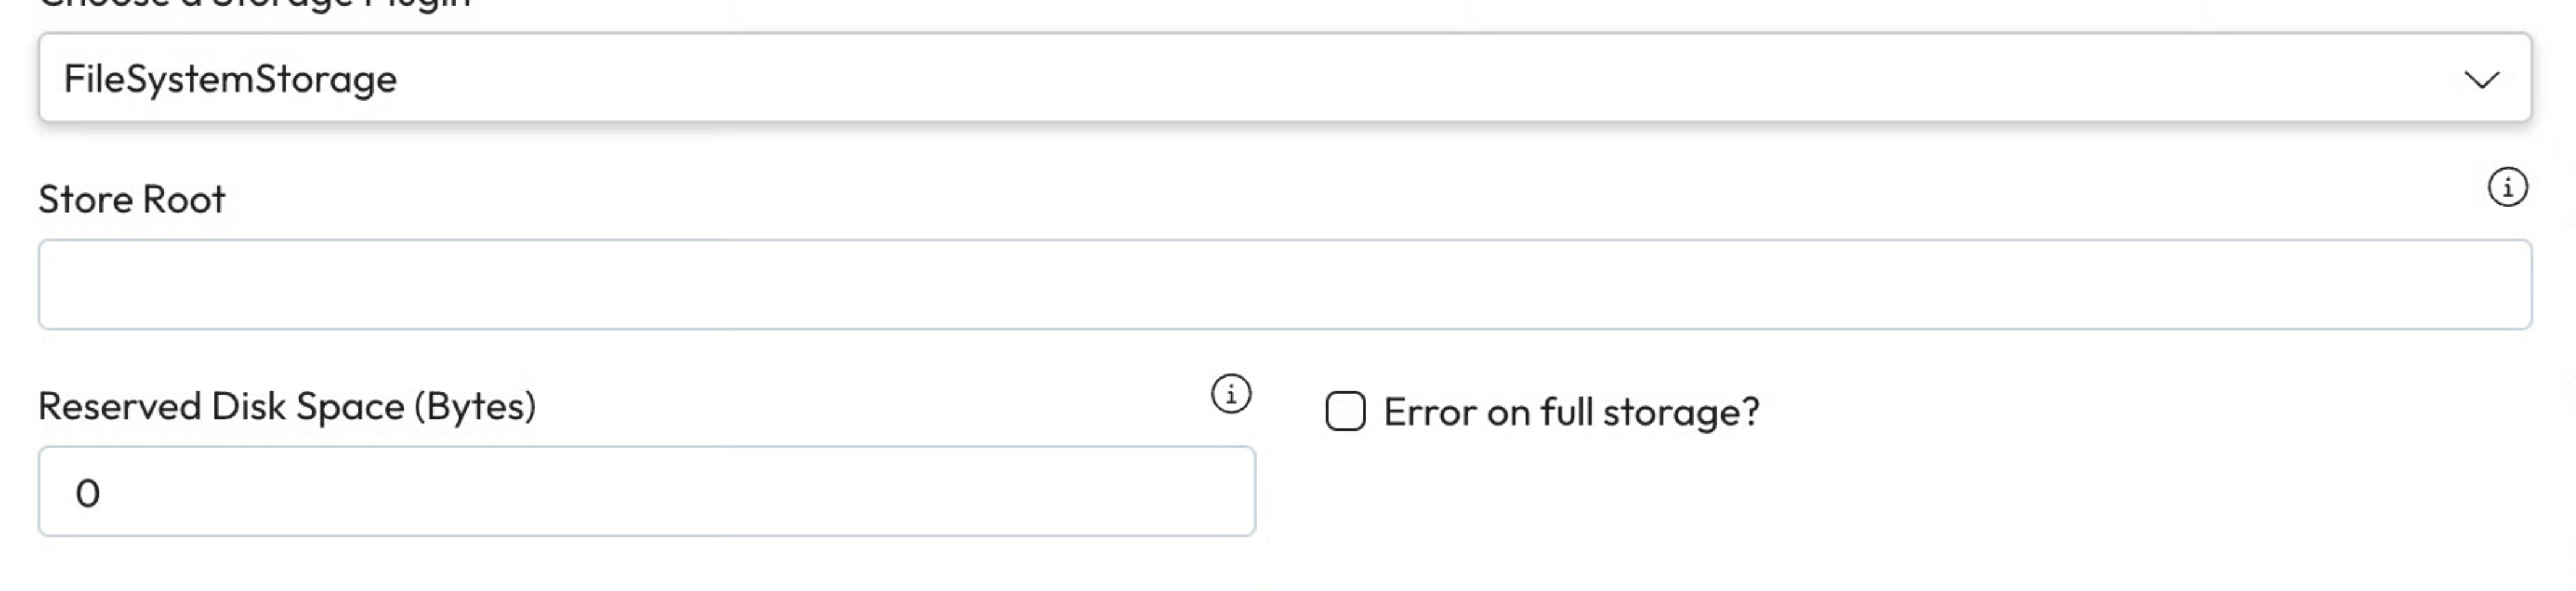Image resolution: width=2576 pixels, height=591 pixels.
Task: Show help for Reserved Disk Space
Action: coord(1231,394)
